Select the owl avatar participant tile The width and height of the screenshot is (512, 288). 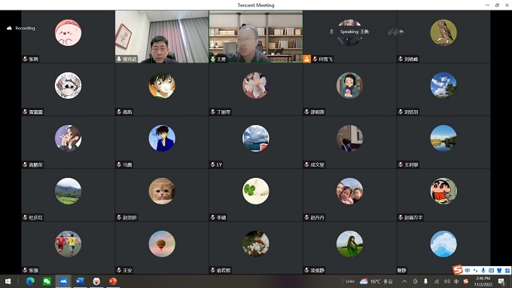[x=443, y=36]
